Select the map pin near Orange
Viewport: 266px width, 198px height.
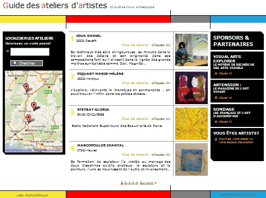pyautogui.click(x=28, y=119)
